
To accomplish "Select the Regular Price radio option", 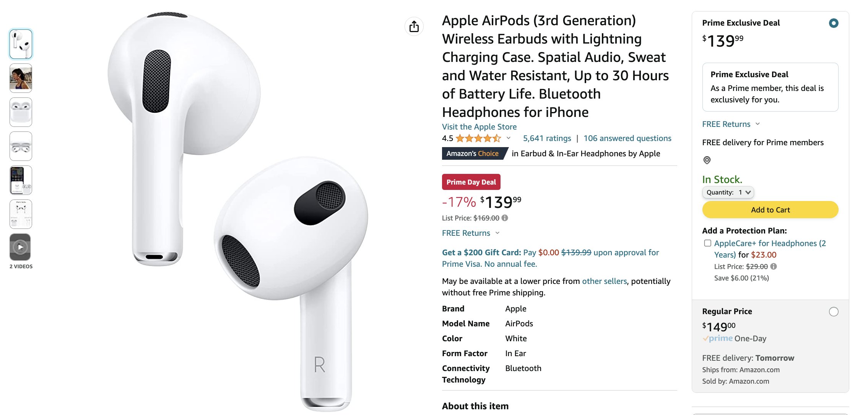I will tap(834, 312).
